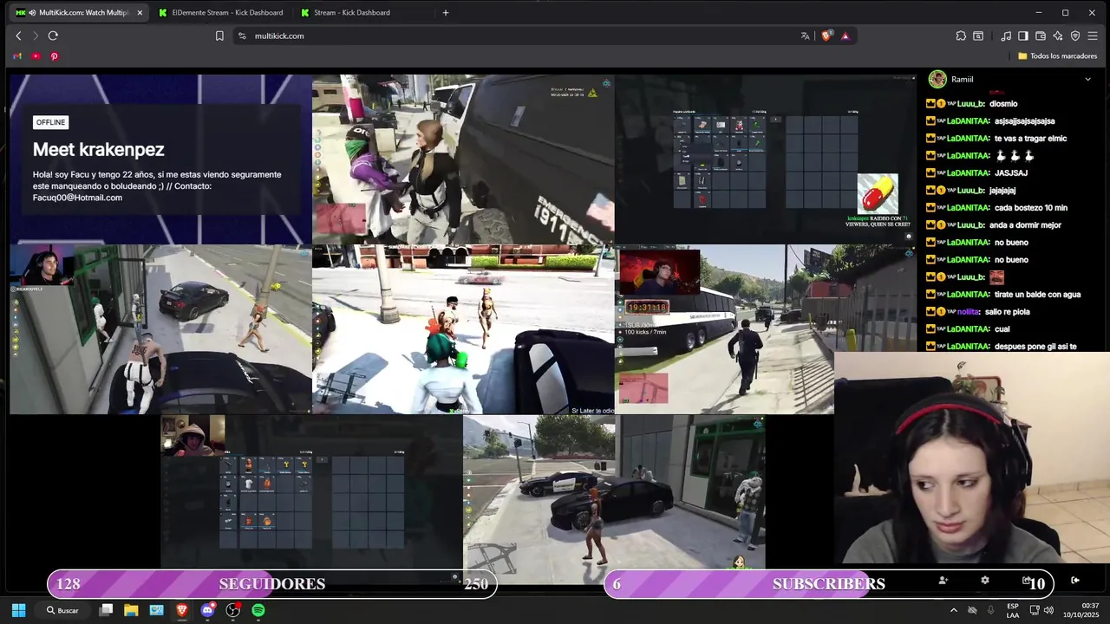This screenshot has height=624, width=1110.
Task: Open Brave VPN shield icon
Action: 1075,36
